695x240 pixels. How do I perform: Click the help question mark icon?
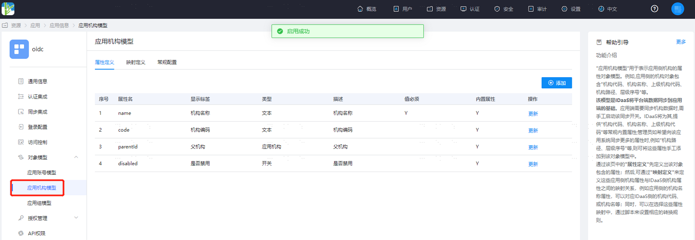(x=655, y=9)
